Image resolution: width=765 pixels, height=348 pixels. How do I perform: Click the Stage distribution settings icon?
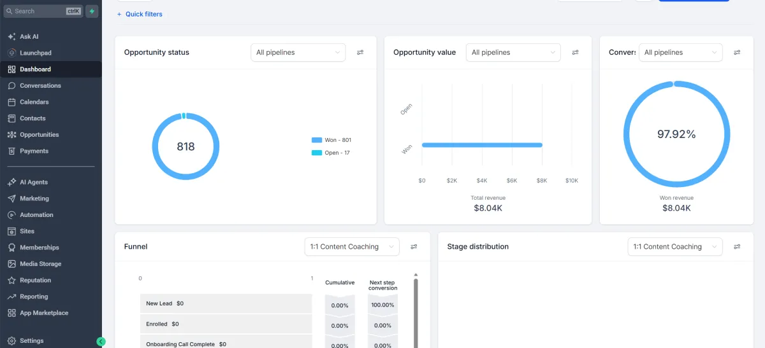[737, 247]
